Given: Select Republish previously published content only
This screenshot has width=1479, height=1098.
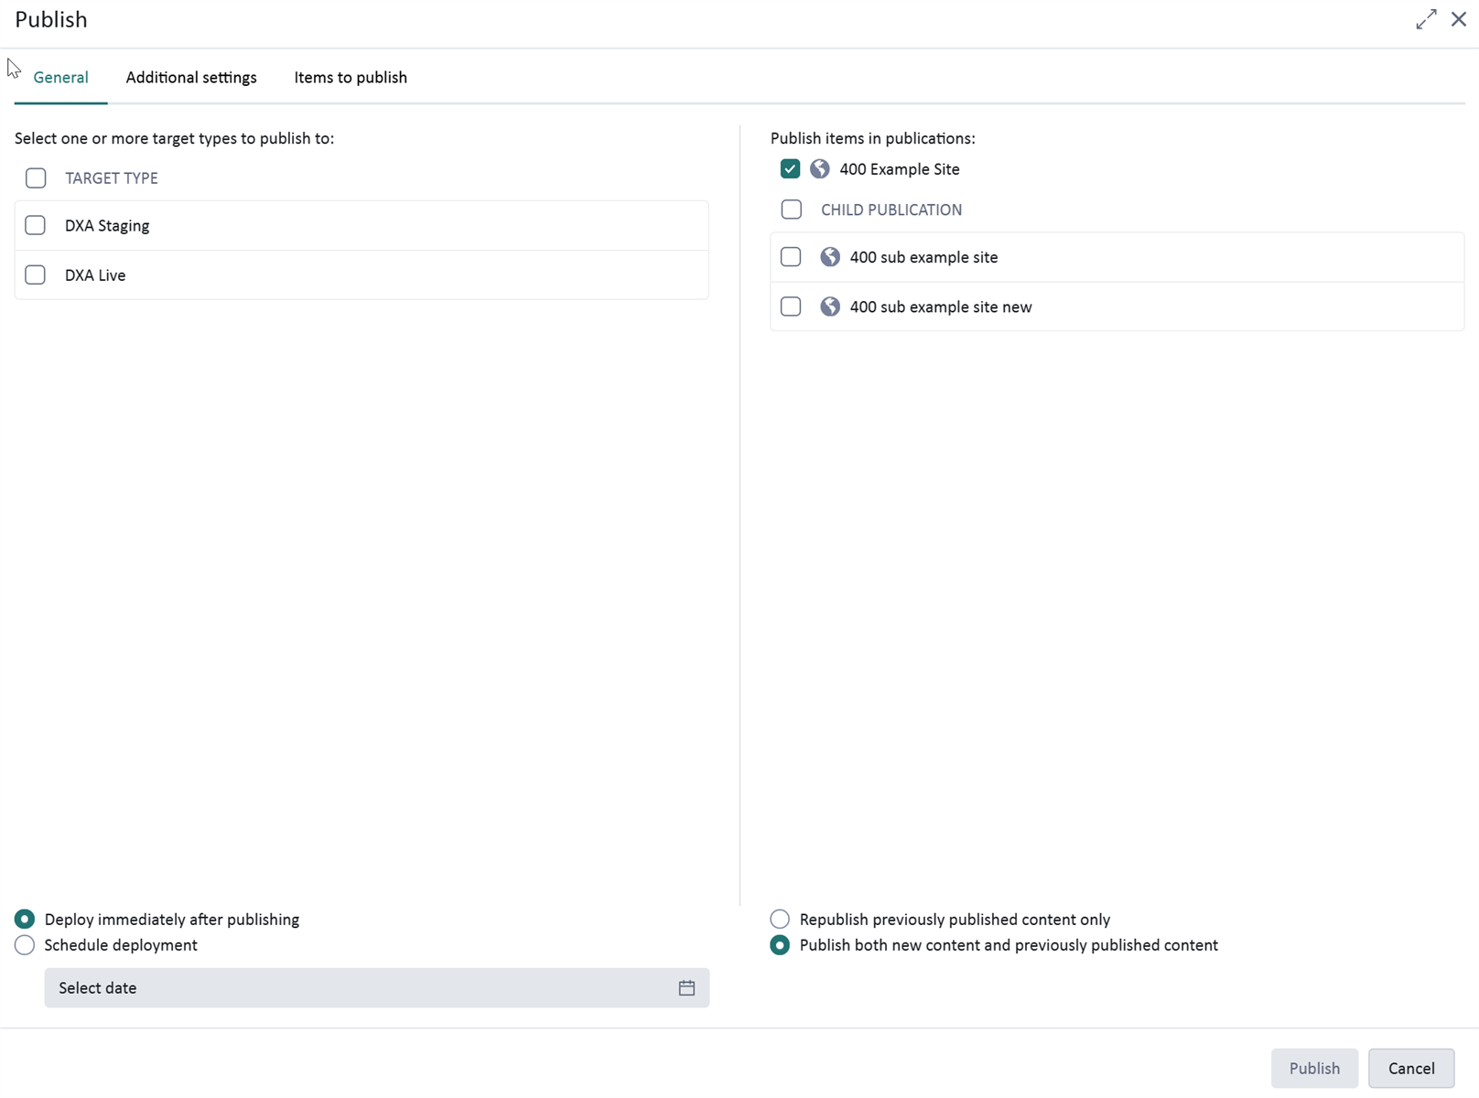Looking at the screenshot, I should (780, 920).
